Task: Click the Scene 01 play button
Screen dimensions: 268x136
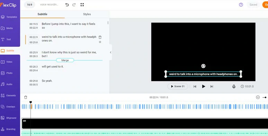Action: 178,87
